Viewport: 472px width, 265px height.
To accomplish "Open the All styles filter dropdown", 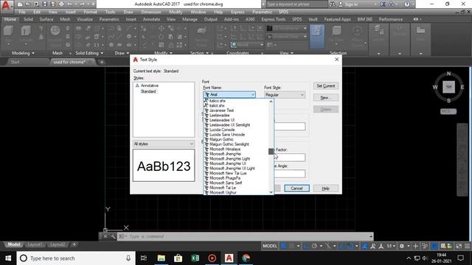I will click(164, 144).
